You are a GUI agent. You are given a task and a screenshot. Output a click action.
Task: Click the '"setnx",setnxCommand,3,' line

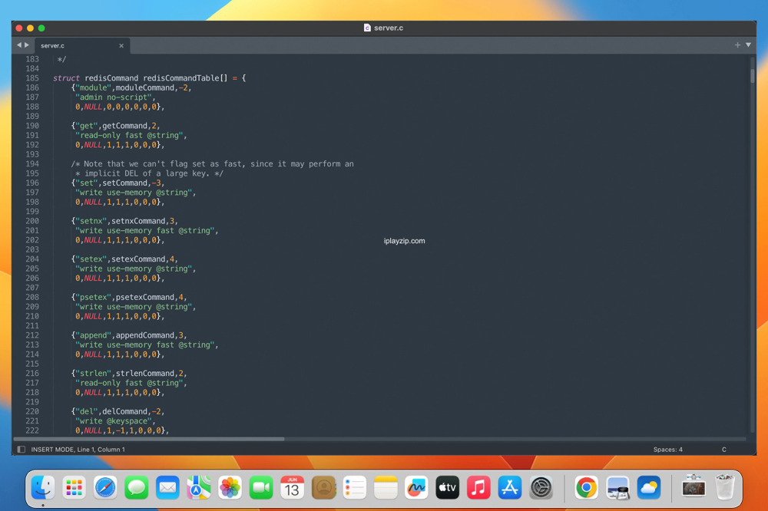pyautogui.click(x=124, y=221)
